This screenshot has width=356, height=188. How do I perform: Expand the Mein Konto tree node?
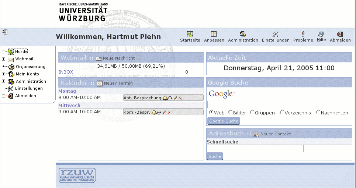3,74
